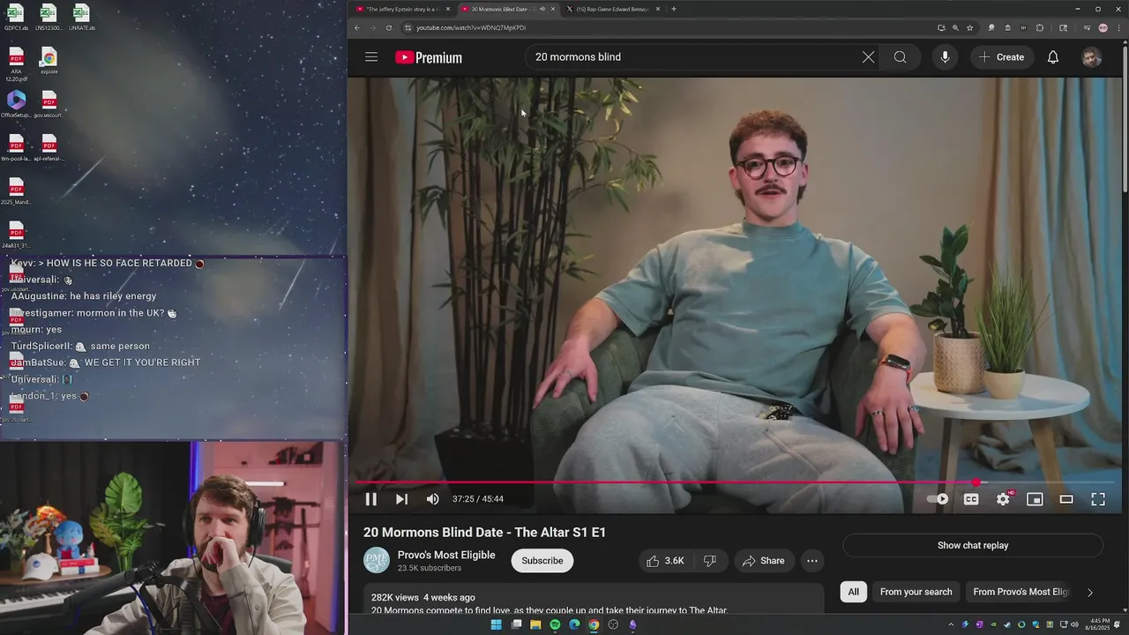1129x635 pixels.
Task: Show chat replay
Action: pos(973,545)
